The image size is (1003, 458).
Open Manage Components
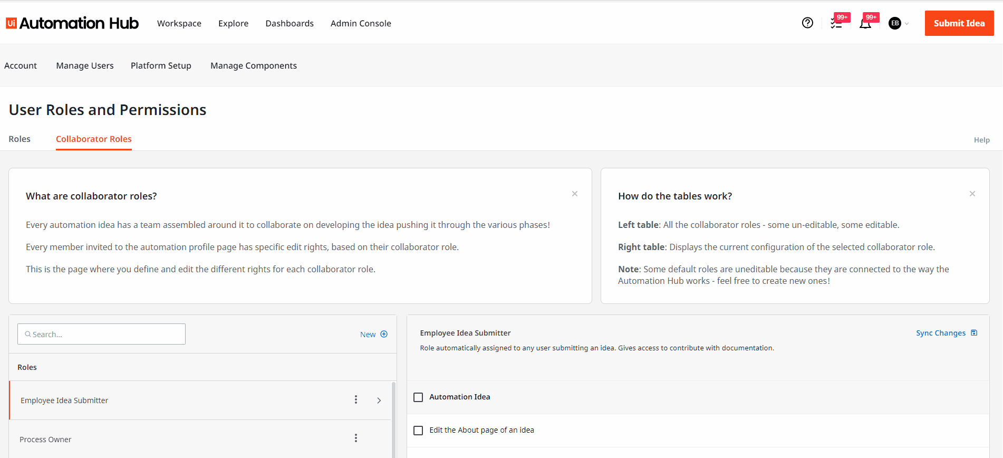point(254,65)
